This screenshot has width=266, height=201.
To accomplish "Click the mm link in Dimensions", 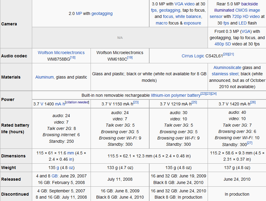I will point(71,153).
